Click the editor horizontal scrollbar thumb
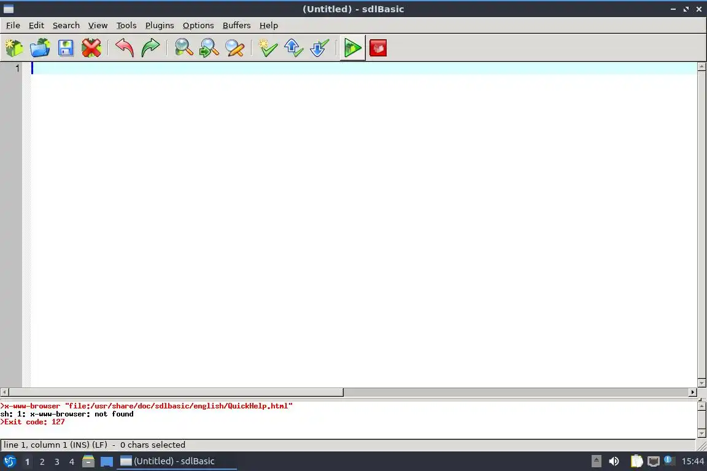 tap(176, 392)
